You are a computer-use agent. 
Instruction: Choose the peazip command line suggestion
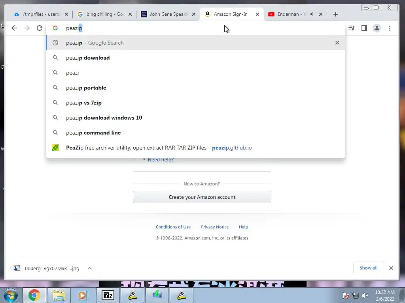click(195, 133)
